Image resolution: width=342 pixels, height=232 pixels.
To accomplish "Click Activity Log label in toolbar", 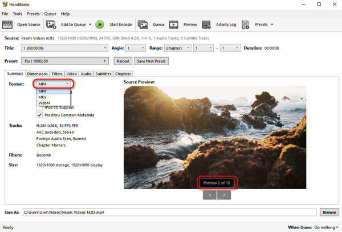I will 226,25.
